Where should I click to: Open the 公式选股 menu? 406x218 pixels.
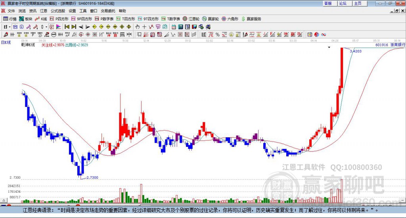[x=58, y=11]
